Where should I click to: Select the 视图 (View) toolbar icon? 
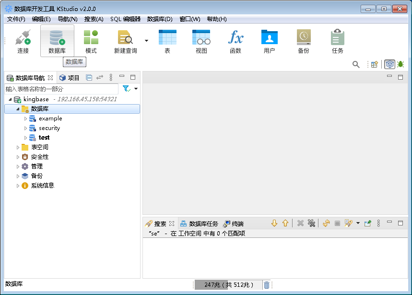pos(201,41)
